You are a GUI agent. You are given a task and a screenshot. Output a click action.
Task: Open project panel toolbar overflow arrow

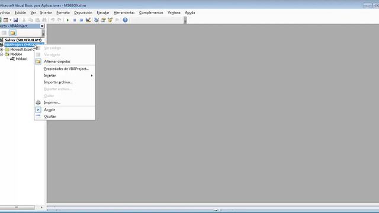click(x=43, y=33)
